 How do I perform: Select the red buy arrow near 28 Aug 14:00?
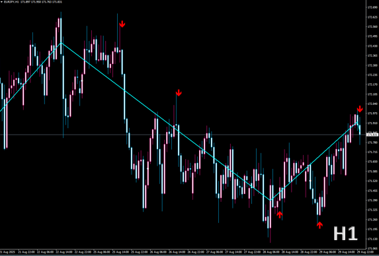coord(280,214)
